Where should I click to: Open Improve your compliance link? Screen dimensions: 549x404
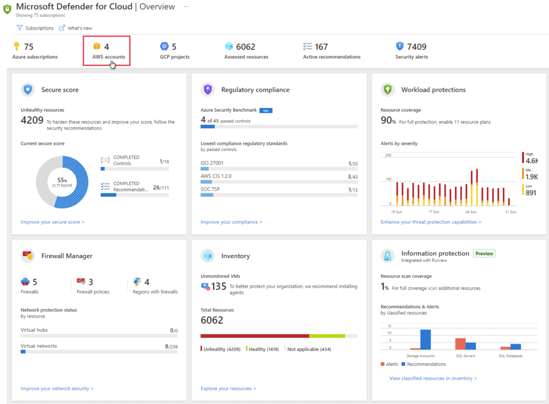click(232, 222)
